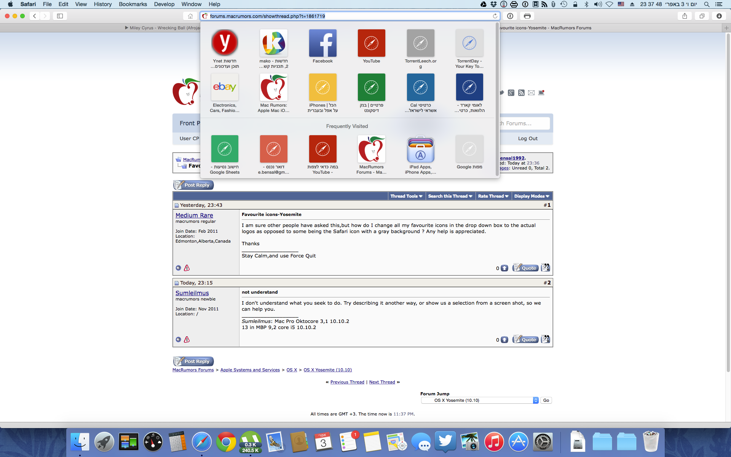Click the Safari home button
731x457 pixels.
click(190, 16)
